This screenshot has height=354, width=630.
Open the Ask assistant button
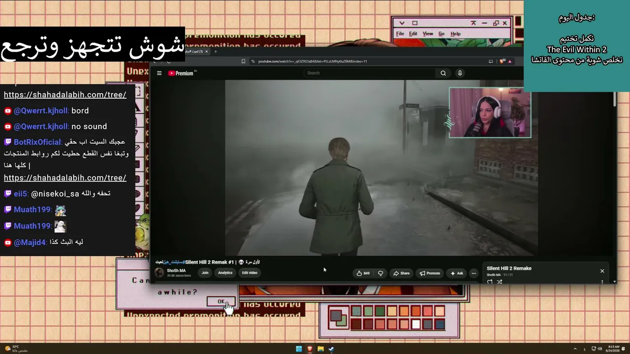pyautogui.click(x=457, y=273)
